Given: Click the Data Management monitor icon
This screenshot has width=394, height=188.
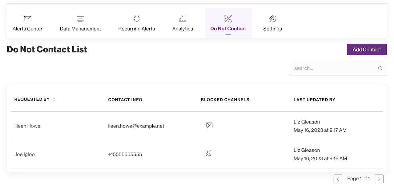Looking at the screenshot, I should click(80, 19).
